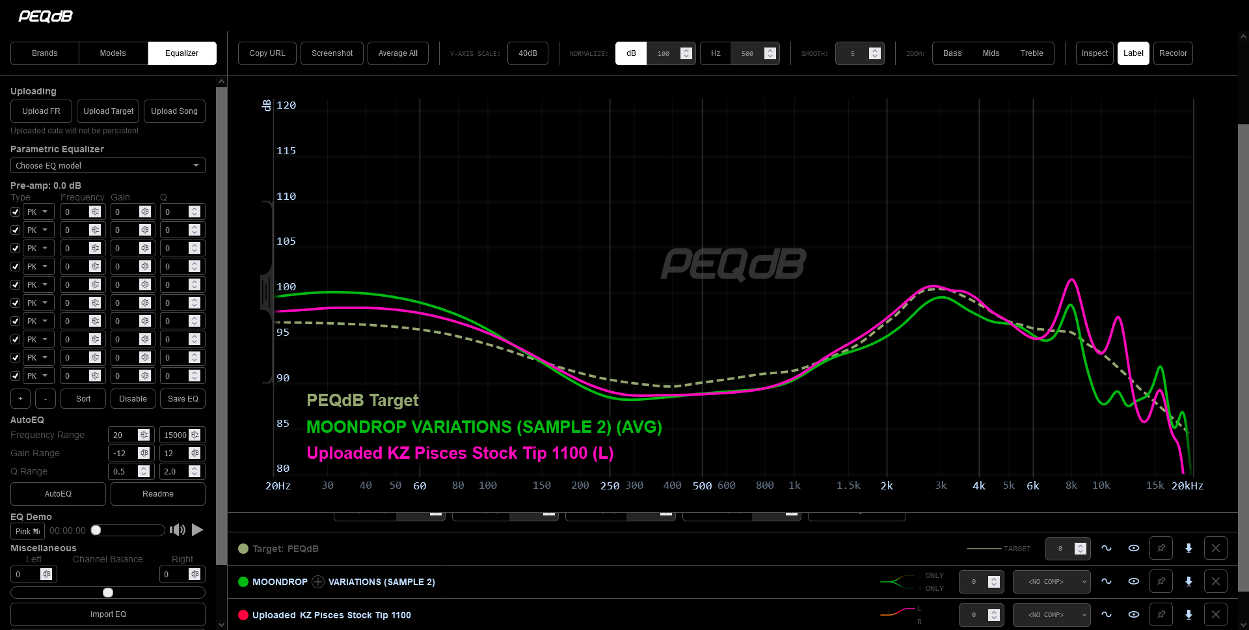Toggle baseline wave icon for KZ Pisces
Image resolution: width=1249 pixels, height=630 pixels.
1106,615
